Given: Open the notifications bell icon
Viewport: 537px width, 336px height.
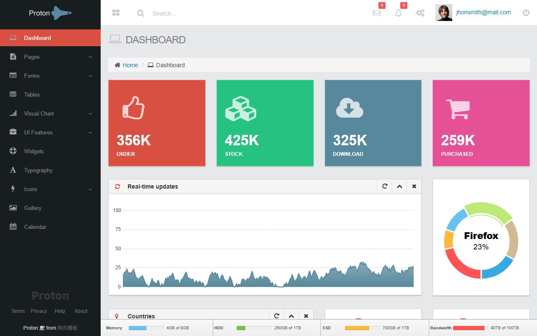Looking at the screenshot, I should 399,13.
